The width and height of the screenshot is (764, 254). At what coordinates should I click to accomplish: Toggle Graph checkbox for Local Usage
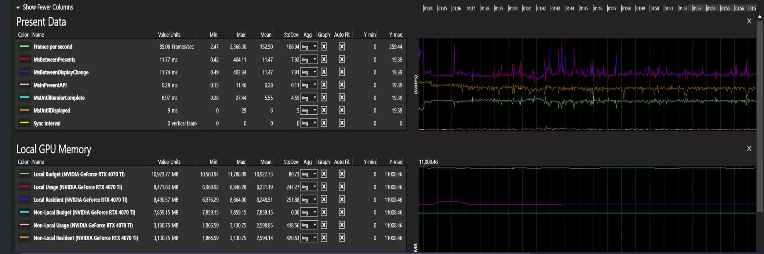click(324, 187)
